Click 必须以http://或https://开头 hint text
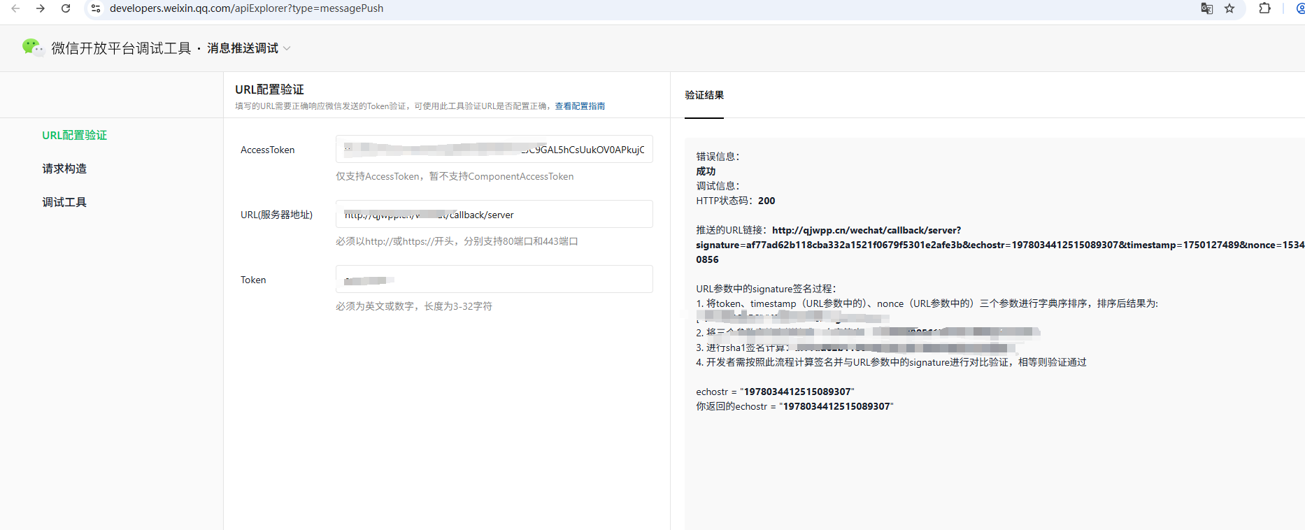1305x530 pixels. (x=457, y=241)
